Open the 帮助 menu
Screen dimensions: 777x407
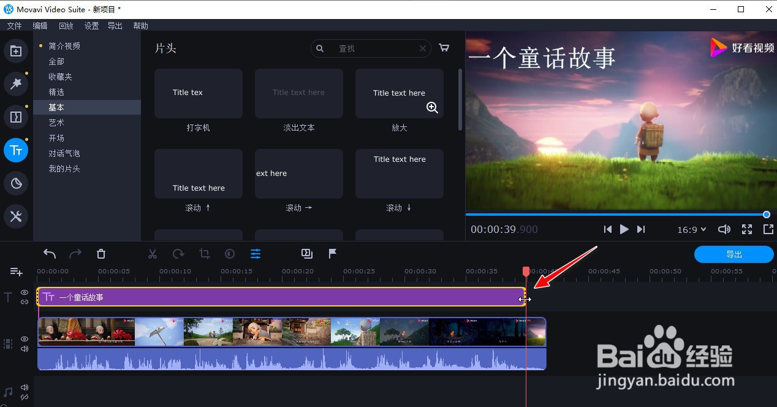141,26
